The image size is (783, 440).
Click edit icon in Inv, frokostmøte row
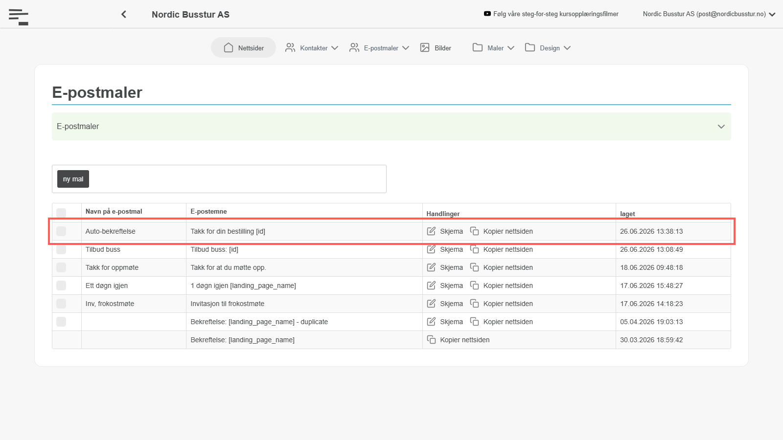coord(431,304)
